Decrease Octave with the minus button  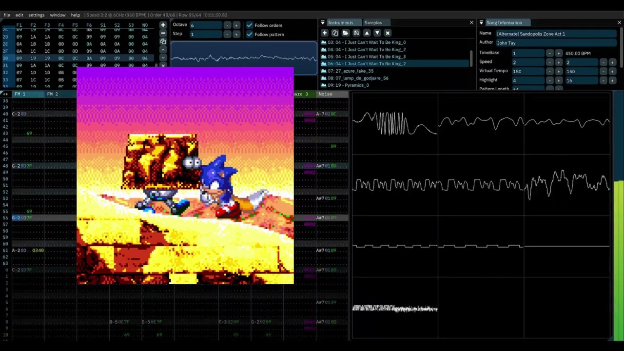coord(227,25)
